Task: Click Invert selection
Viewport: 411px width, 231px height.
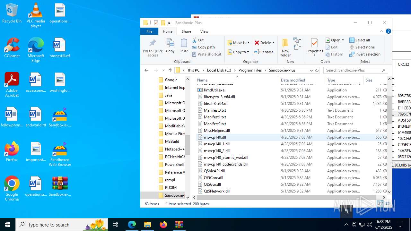Action: [365, 54]
